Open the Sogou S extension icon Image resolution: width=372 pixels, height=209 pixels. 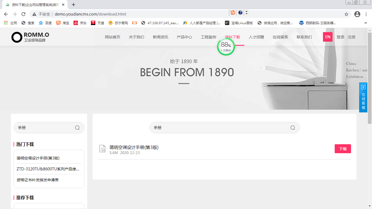pyautogui.click(x=233, y=13)
